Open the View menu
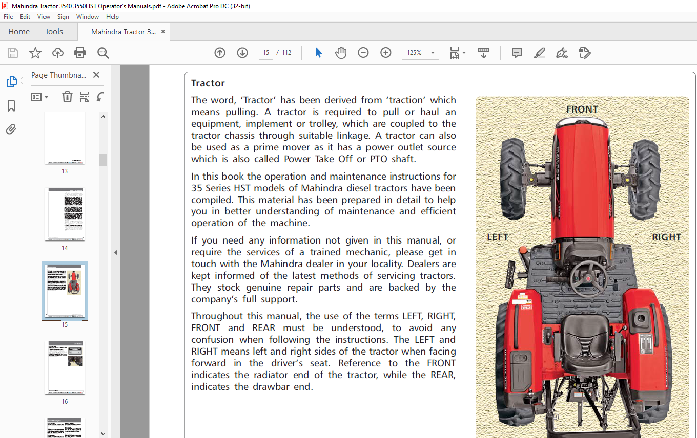This screenshot has width=697, height=438. (44, 17)
